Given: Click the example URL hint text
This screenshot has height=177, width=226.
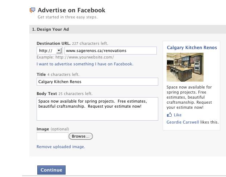Looking at the screenshot, I should (75, 57).
